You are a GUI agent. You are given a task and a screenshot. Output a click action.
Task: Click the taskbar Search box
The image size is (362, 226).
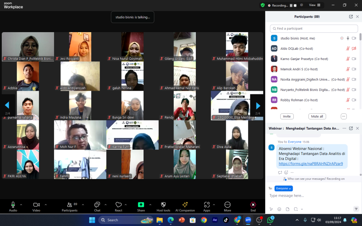[127, 220]
